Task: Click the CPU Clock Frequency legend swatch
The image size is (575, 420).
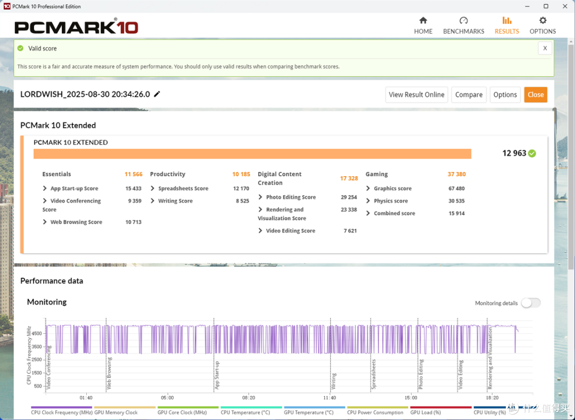Action: [62, 407]
